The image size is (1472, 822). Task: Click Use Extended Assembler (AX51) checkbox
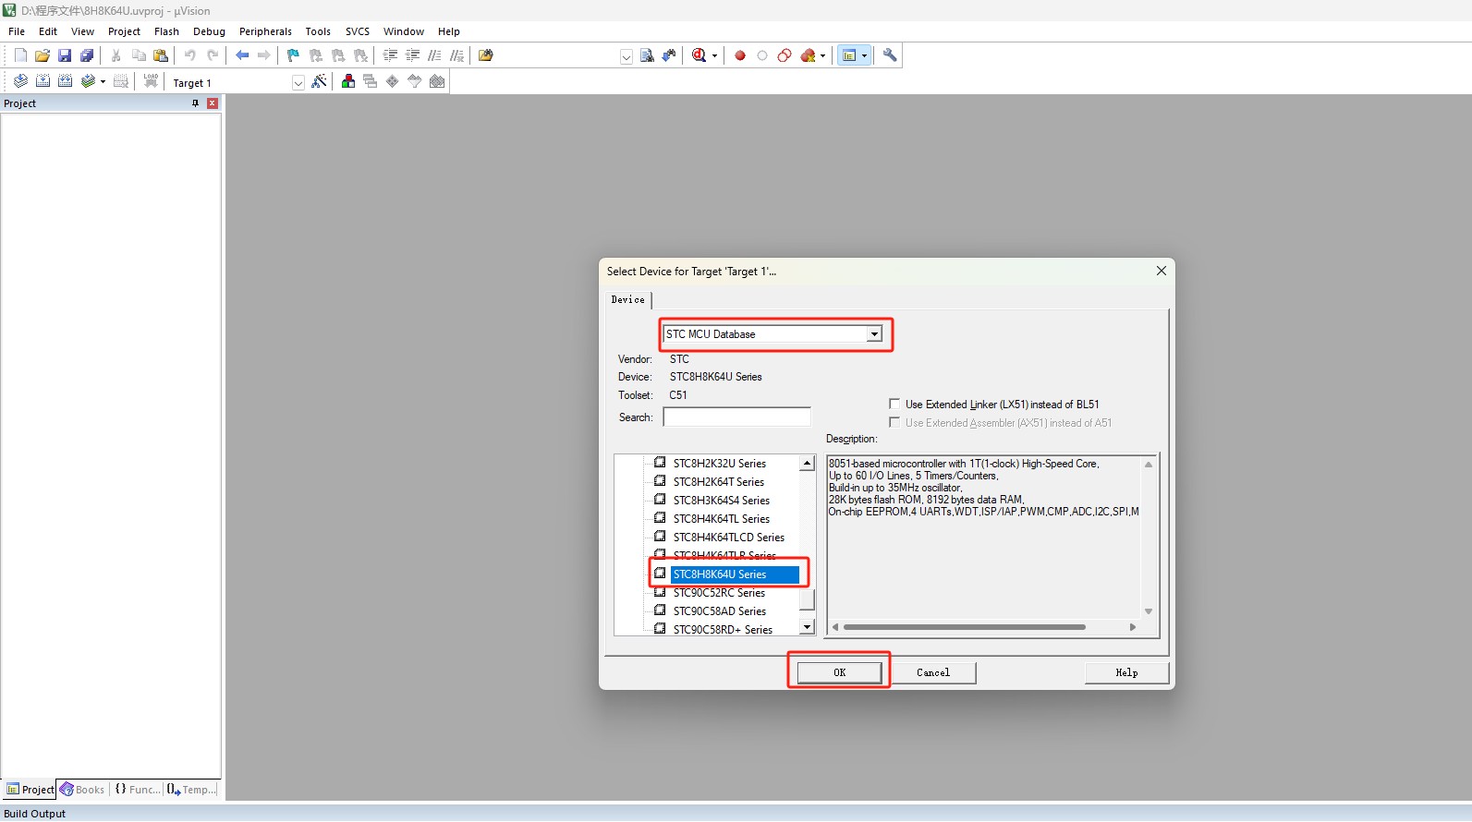[x=894, y=422]
